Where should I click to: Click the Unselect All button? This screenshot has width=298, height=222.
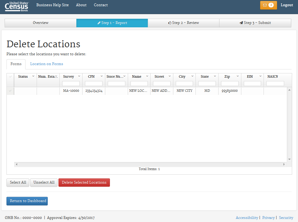click(44, 182)
